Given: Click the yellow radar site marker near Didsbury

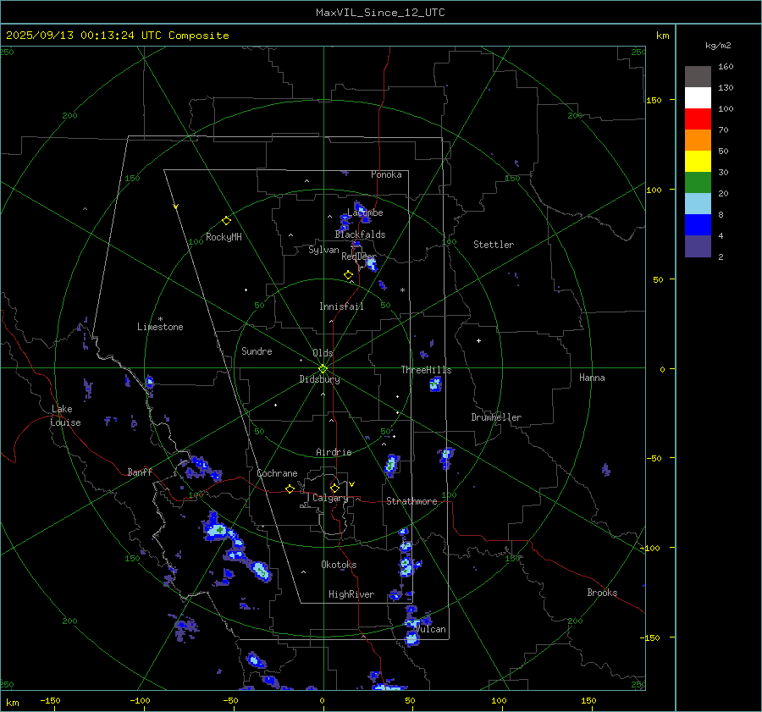Looking at the screenshot, I should pos(323,369).
